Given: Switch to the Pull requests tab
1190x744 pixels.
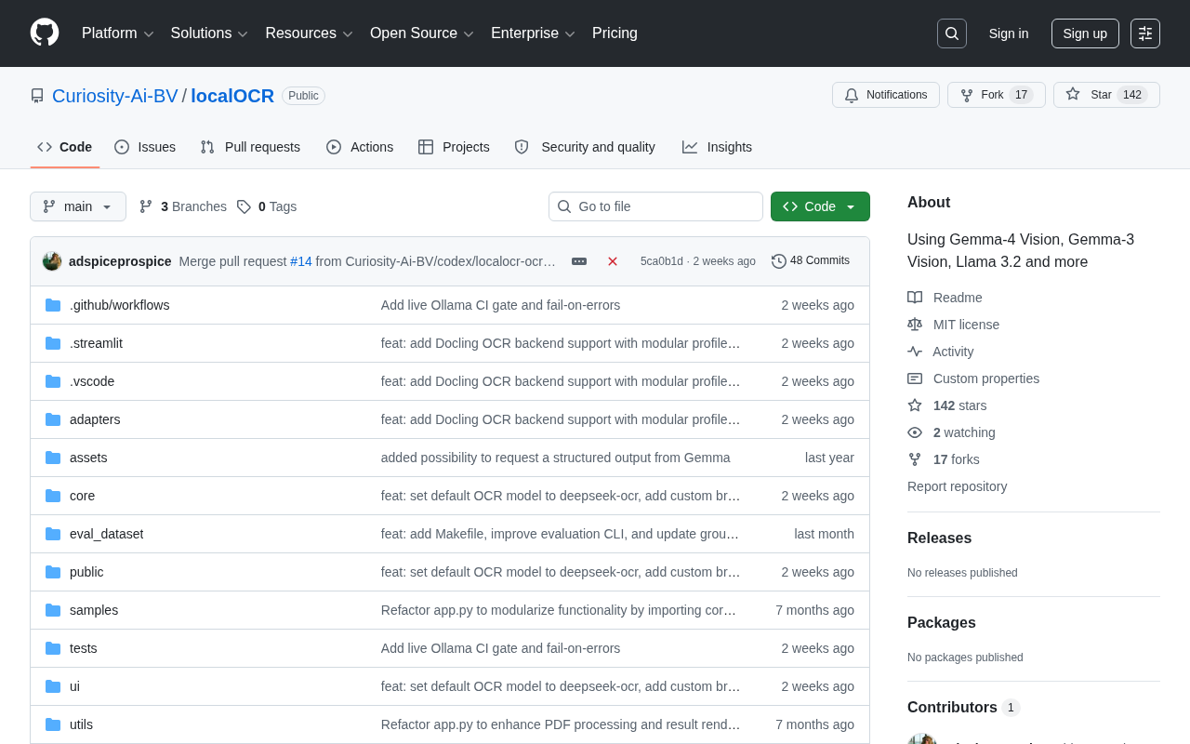Looking at the screenshot, I should click(250, 147).
